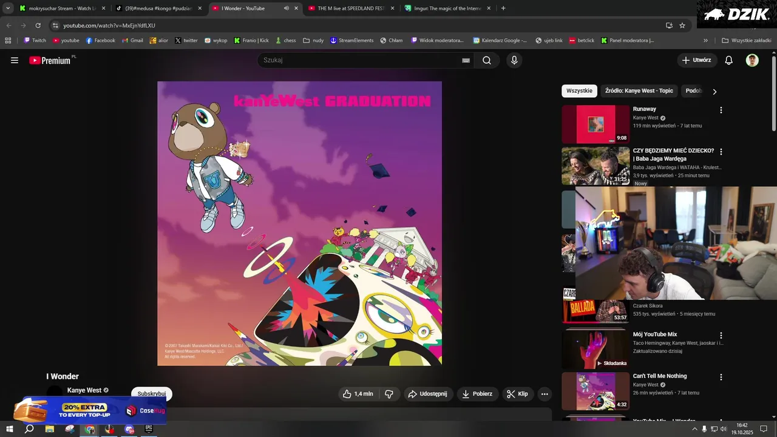Bookmark this page with star icon

(x=682, y=25)
